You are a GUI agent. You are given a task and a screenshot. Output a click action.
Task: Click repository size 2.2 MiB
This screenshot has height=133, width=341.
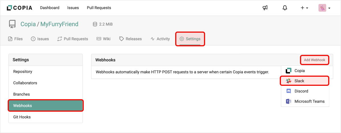tap(103, 24)
